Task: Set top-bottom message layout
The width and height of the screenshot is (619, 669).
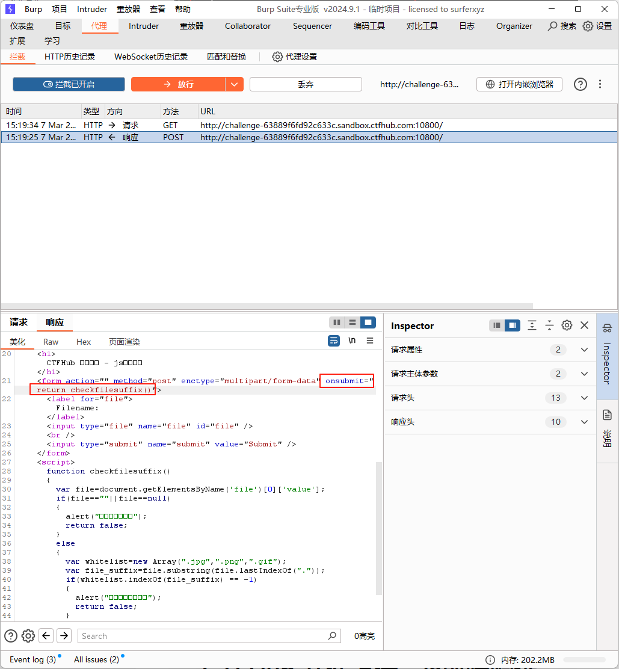Action: click(x=353, y=322)
